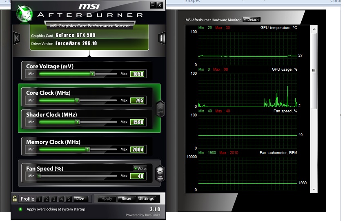Select profile slot 4
345x221 pixels.
tap(62, 199)
